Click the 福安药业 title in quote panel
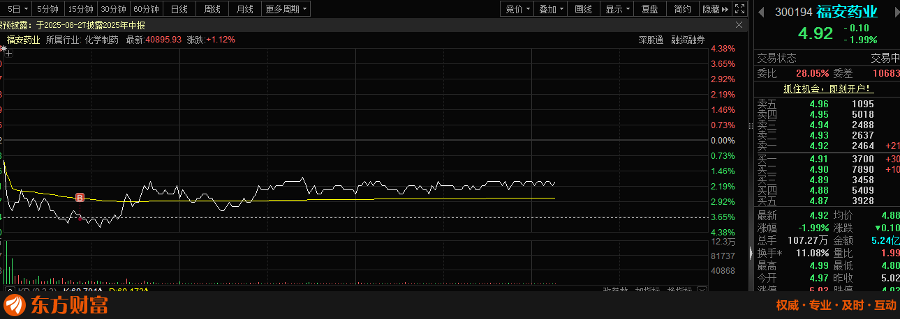Viewport: 900px width, 319px height. tap(847, 12)
